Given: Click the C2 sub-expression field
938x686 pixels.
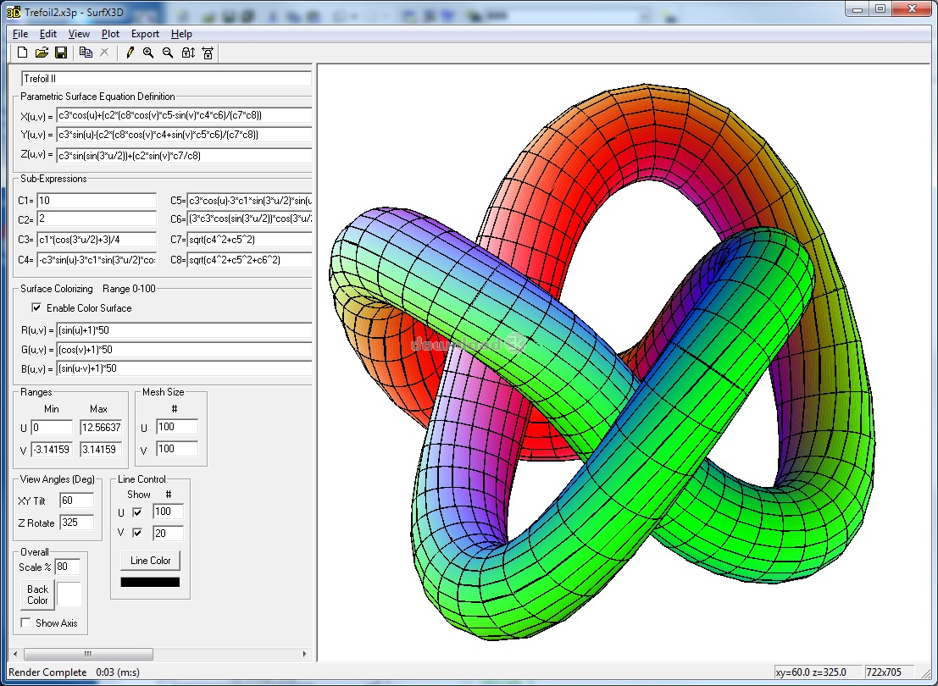Looking at the screenshot, I should (x=97, y=219).
